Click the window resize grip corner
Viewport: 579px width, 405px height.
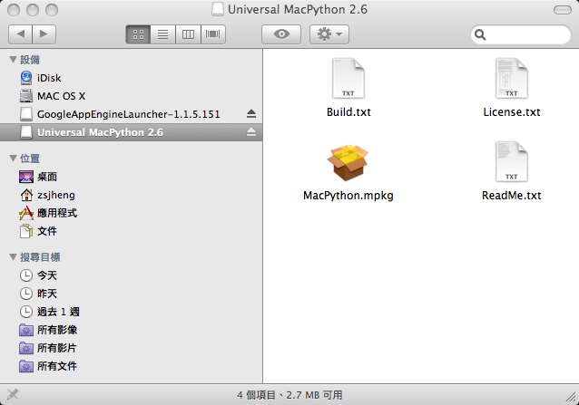pyautogui.click(x=572, y=397)
